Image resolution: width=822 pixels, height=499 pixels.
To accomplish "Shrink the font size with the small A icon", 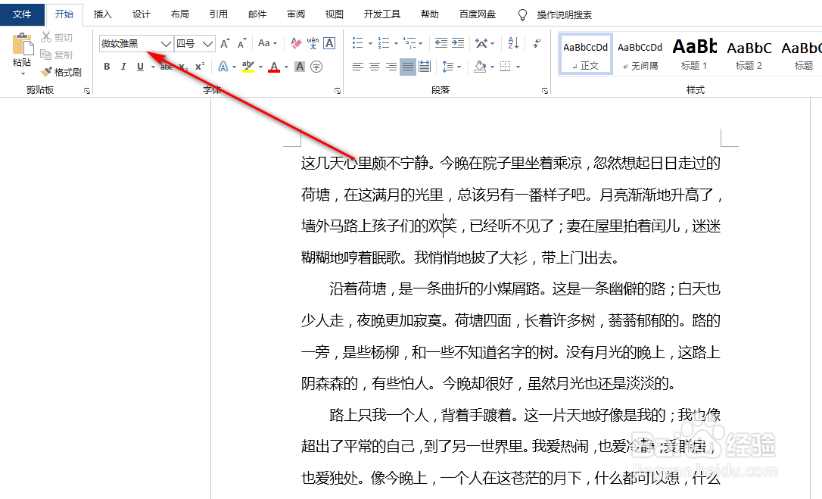I will pos(241,44).
